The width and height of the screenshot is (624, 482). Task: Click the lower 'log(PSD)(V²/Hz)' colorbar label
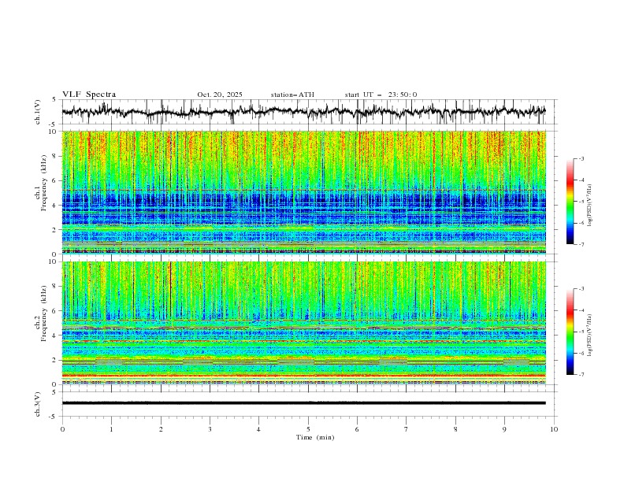pos(589,336)
